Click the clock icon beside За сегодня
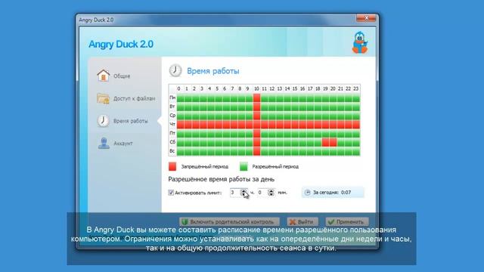The height and width of the screenshot is (272, 484). 308,193
